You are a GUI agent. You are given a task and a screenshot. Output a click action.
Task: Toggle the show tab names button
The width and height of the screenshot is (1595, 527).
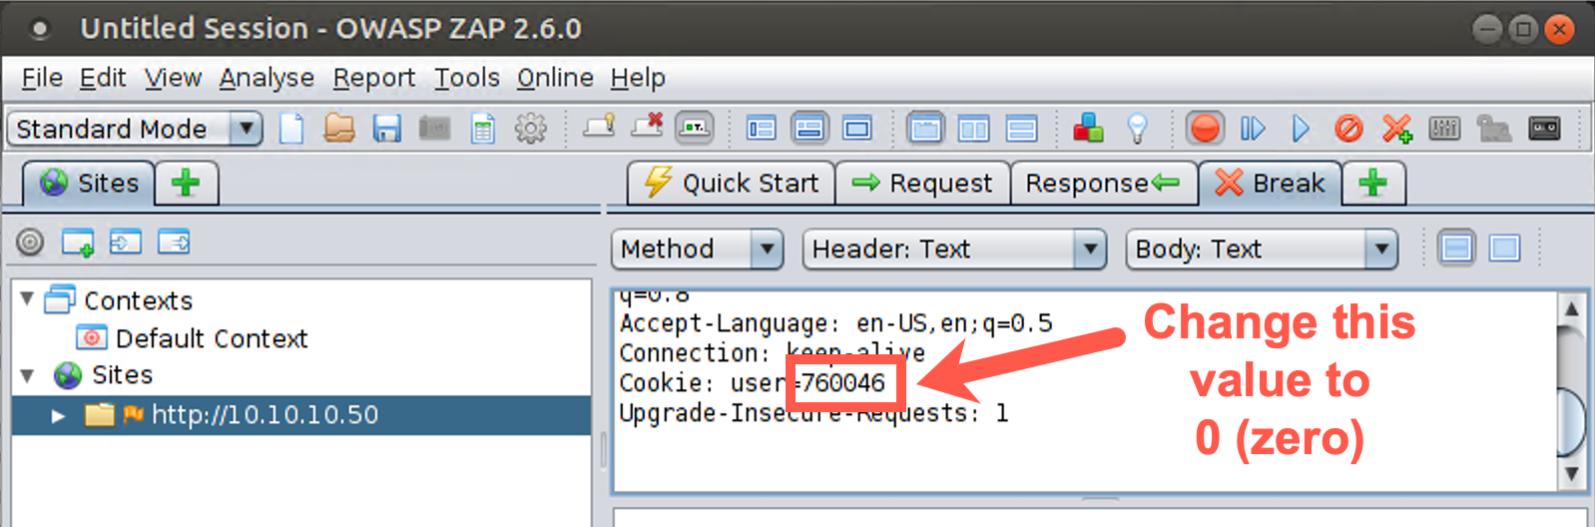click(x=695, y=129)
